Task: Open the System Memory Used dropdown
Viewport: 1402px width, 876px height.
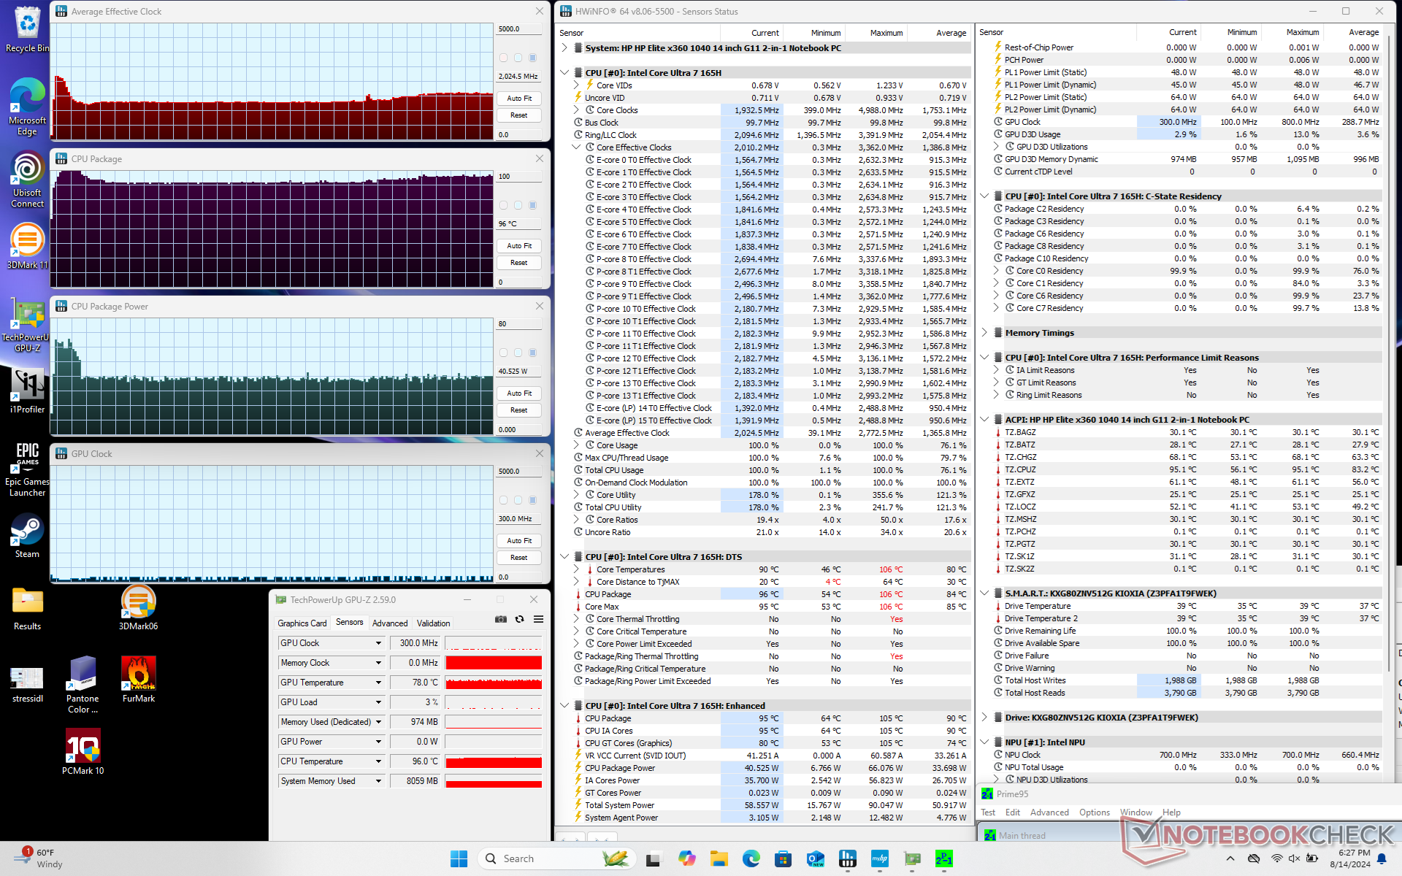Action: [x=378, y=781]
